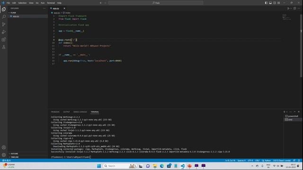Screen dimensions: 303x170
Task: Click Ln Col cursor position in status bar
Action: pos(230,161)
